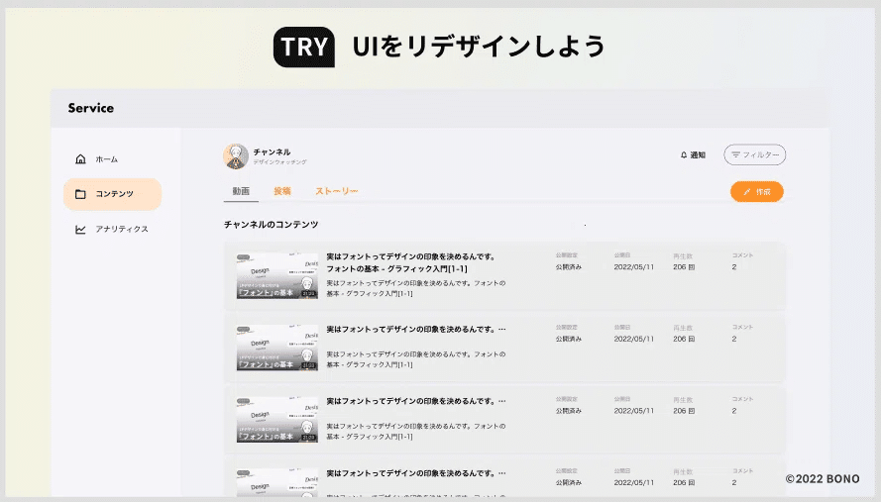Open thumbnail of the first video row
This screenshot has height=502, width=881.
(277, 275)
